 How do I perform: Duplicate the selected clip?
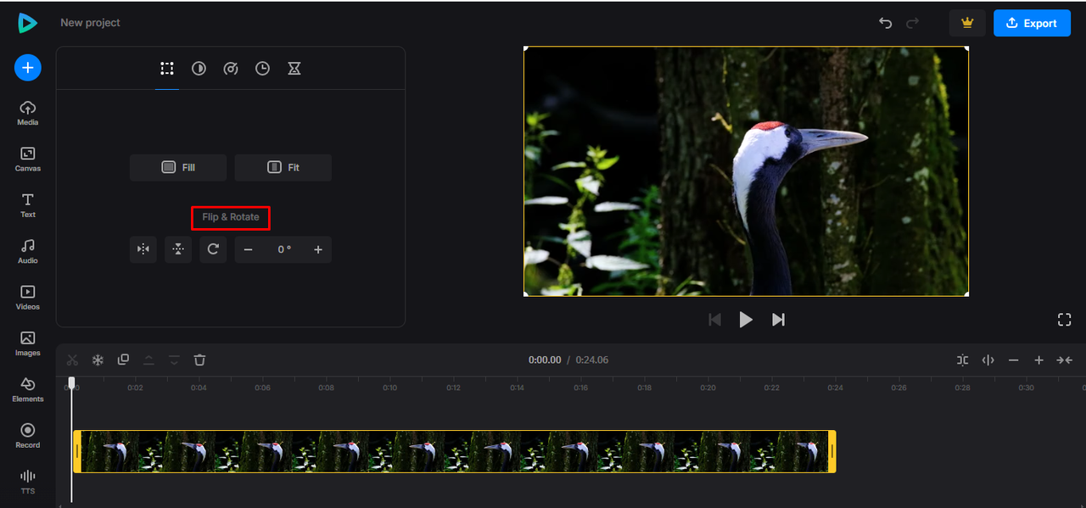point(123,360)
